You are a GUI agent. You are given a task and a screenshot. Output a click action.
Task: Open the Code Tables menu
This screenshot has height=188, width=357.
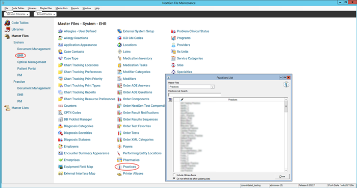point(18,8)
